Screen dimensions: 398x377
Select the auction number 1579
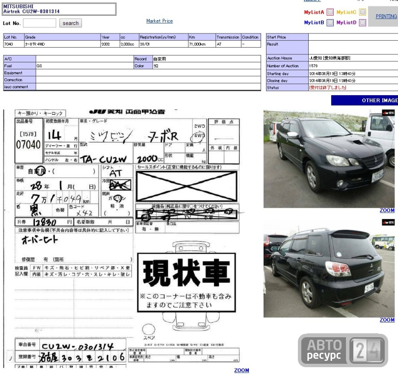click(313, 66)
